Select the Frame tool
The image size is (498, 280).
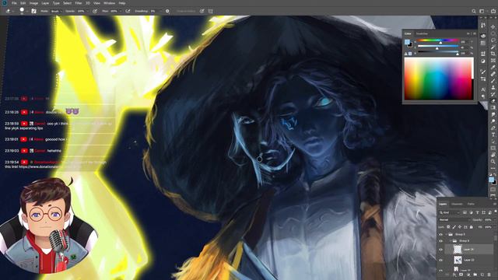click(493, 61)
